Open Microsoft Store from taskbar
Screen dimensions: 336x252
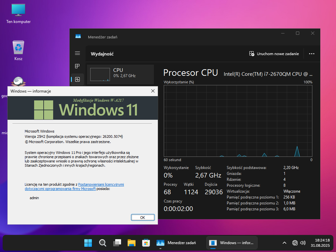pos(146,243)
